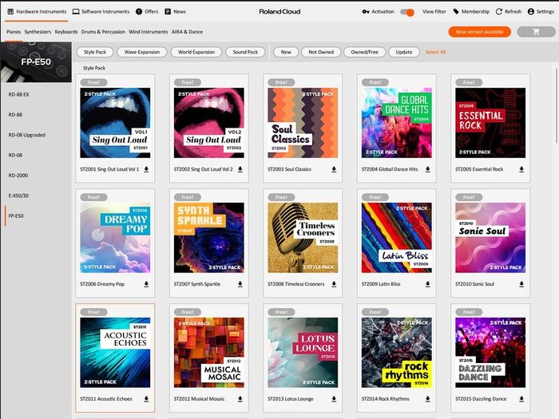The image size is (559, 419).
Task: Open Latin Bliss cover thumbnail
Action: click(396, 238)
